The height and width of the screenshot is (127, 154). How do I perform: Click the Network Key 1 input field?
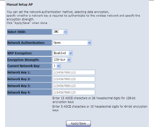(x=74, y=72)
